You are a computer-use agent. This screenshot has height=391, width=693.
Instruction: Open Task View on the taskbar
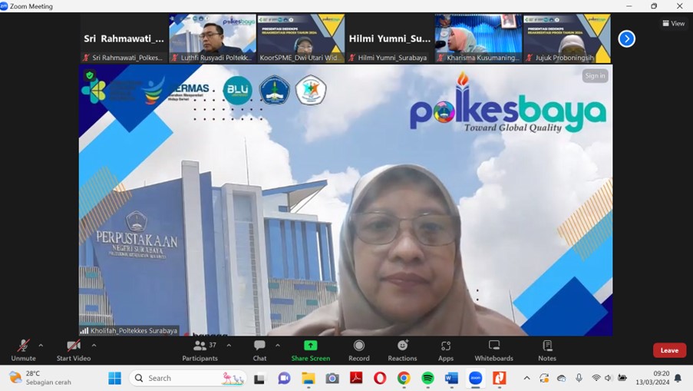(259, 379)
